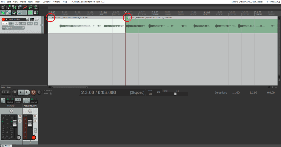Select the green highlighted audio item
The width and height of the screenshot is (281, 147).
(202, 26)
